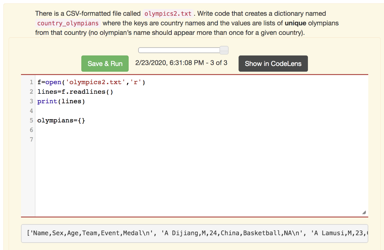Viewport: 384px width, 250px height.
Task: Open the Show in CodeLens view
Action: [273, 63]
